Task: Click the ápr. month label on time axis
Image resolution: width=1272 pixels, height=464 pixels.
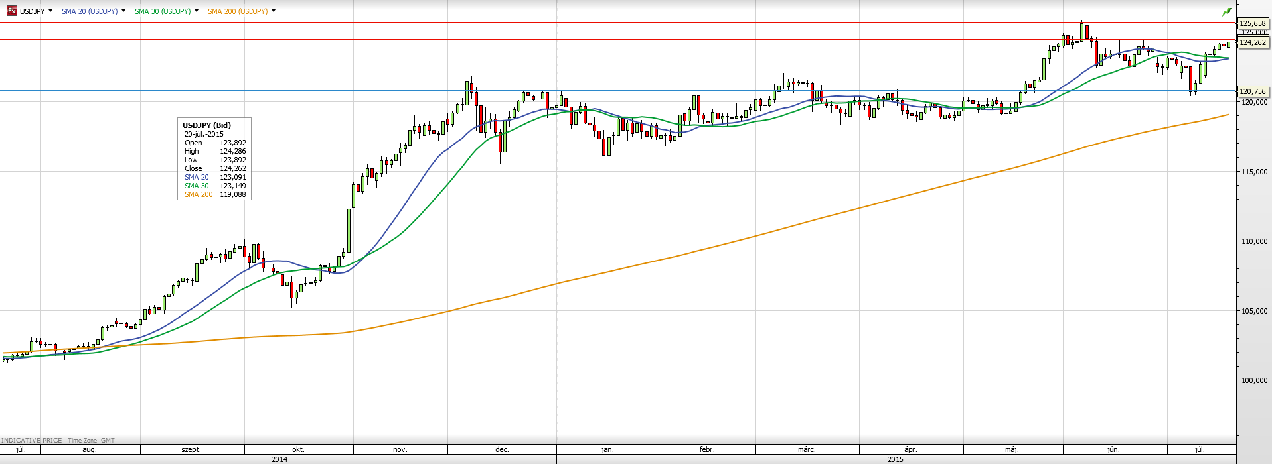Action: coord(911,449)
